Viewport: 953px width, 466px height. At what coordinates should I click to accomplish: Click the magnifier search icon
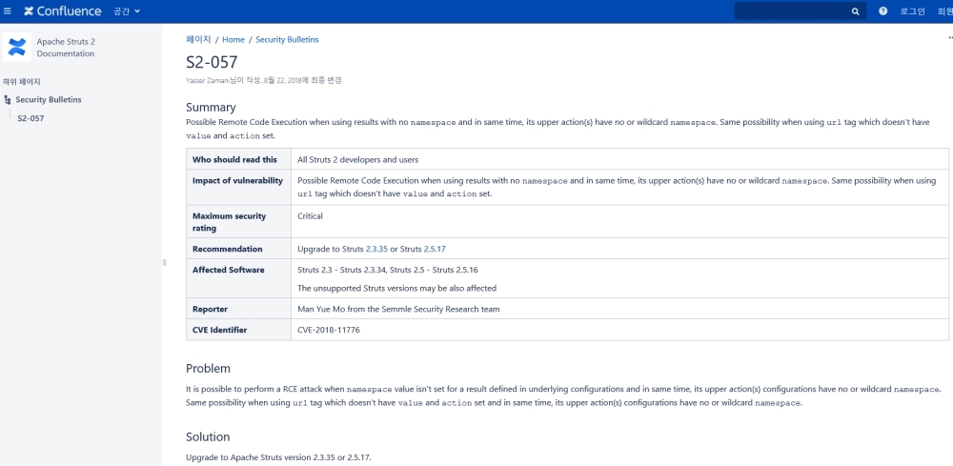pyautogui.click(x=855, y=10)
